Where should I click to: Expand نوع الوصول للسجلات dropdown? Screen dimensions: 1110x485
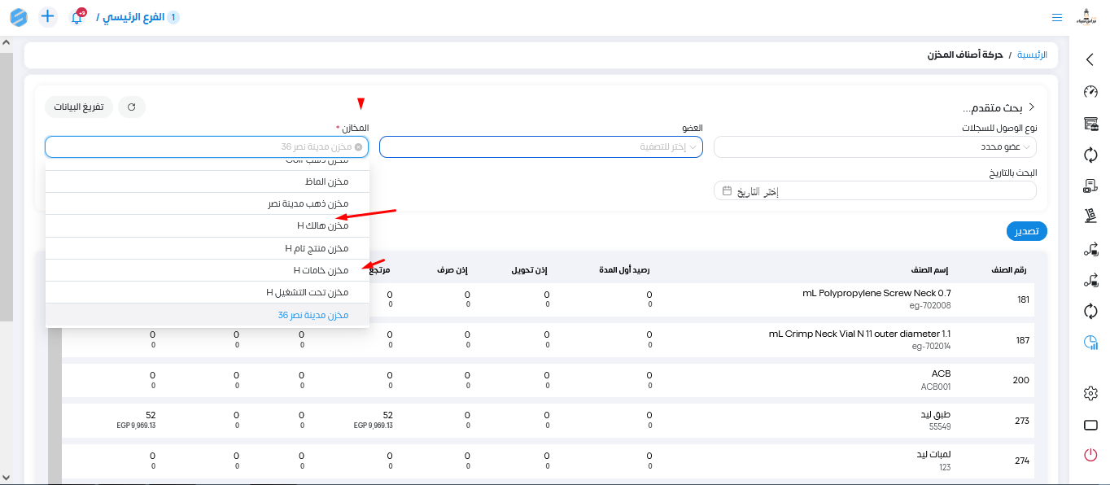[875, 146]
